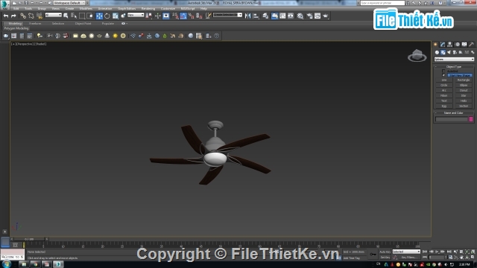Toggle the AutoGrid checkbox
Screen dimensions: 477x268
click(x=443, y=71)
